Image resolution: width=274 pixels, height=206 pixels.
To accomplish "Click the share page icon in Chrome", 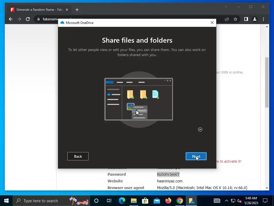I will tap(227, 19).
